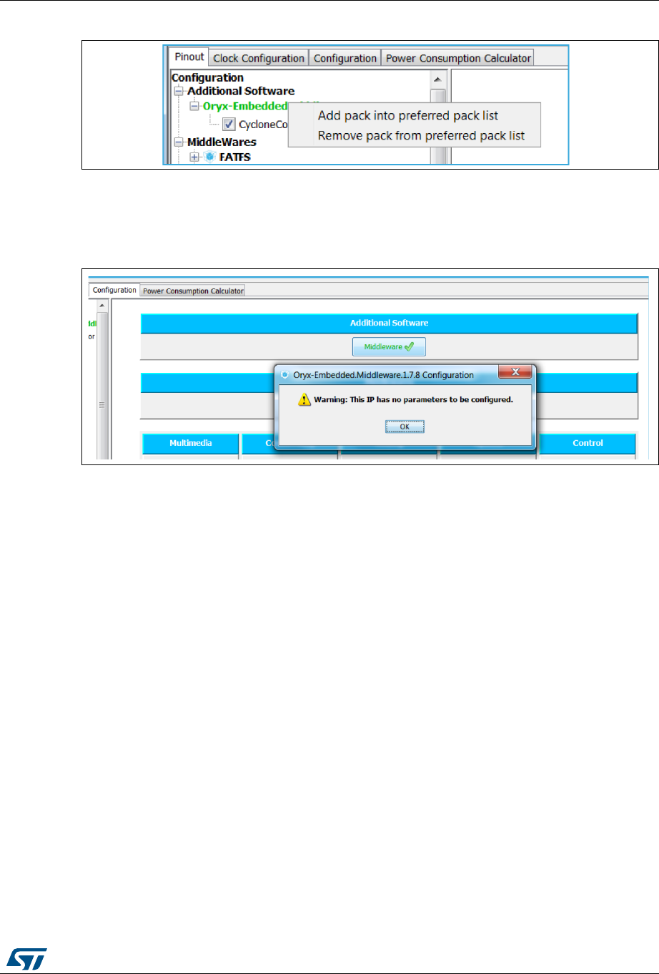The height and width of the screenshot is (974, 659).
Task: Click the Multimedia category header
Action: [x=191, y=443]
